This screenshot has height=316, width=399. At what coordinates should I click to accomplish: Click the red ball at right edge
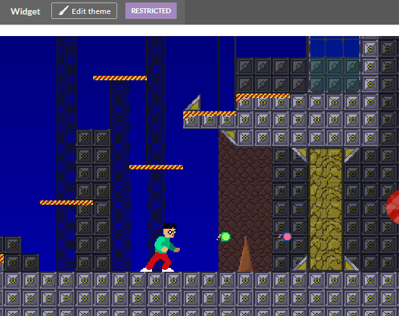tap(393, 207)
